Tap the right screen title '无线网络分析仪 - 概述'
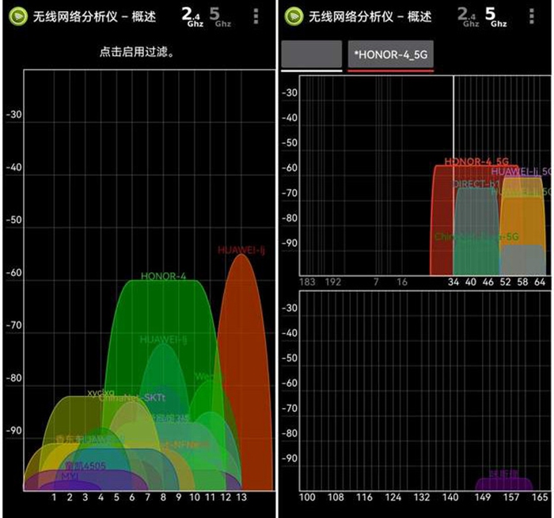This screenshot has height=518, width=554. pyautogui.click(x=370, y=17)
